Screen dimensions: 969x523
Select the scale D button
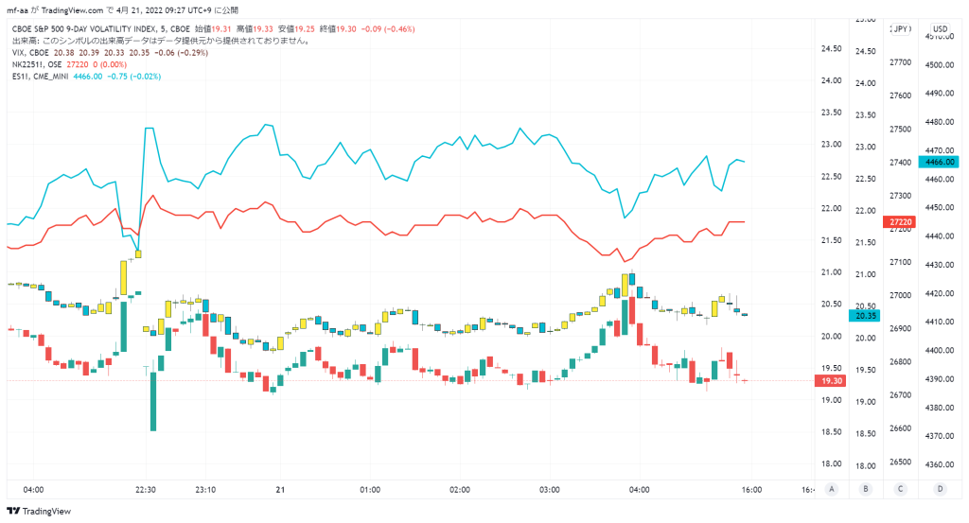(x=940, y=489)
